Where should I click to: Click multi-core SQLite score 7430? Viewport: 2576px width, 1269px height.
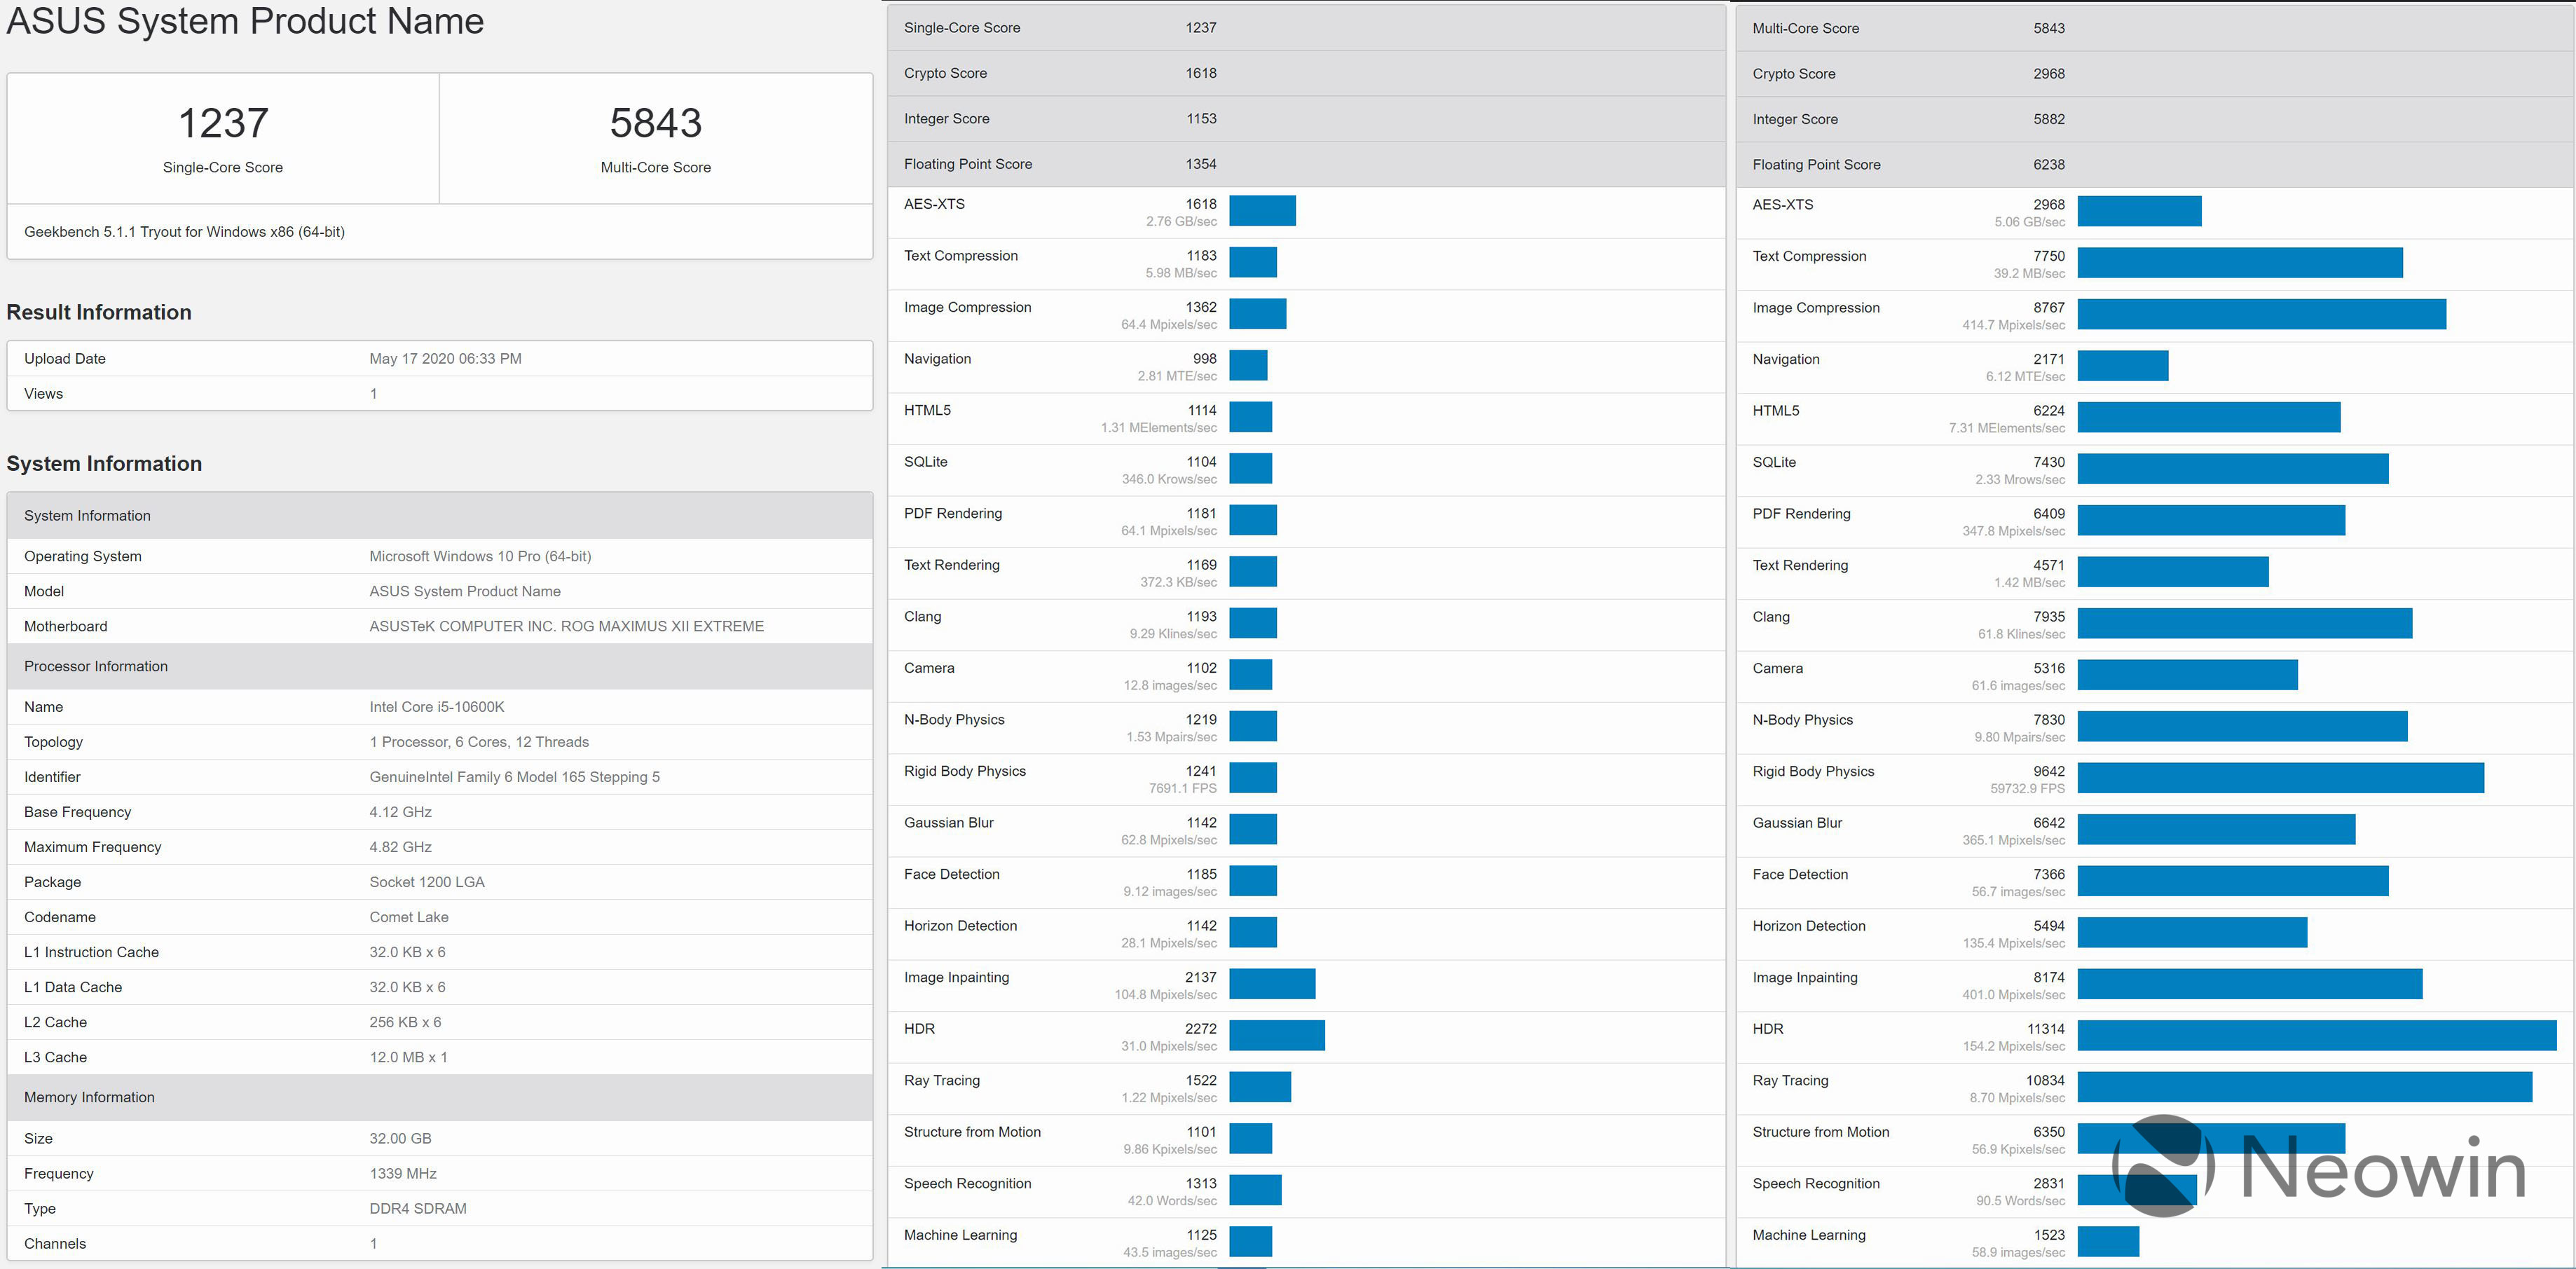pyautogui.click(x=2049, y=462)
